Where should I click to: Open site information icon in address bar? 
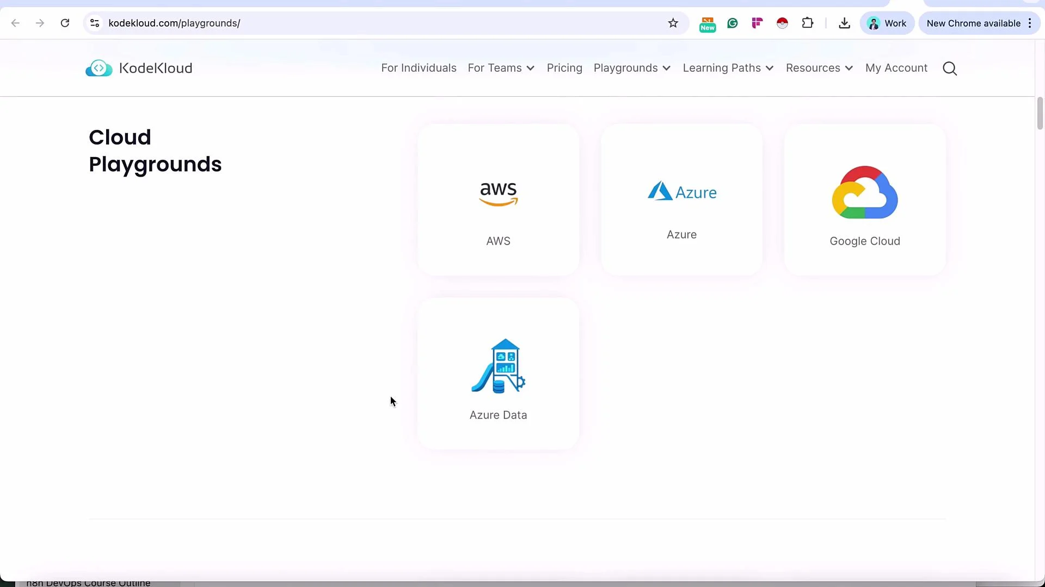point(95,23)
